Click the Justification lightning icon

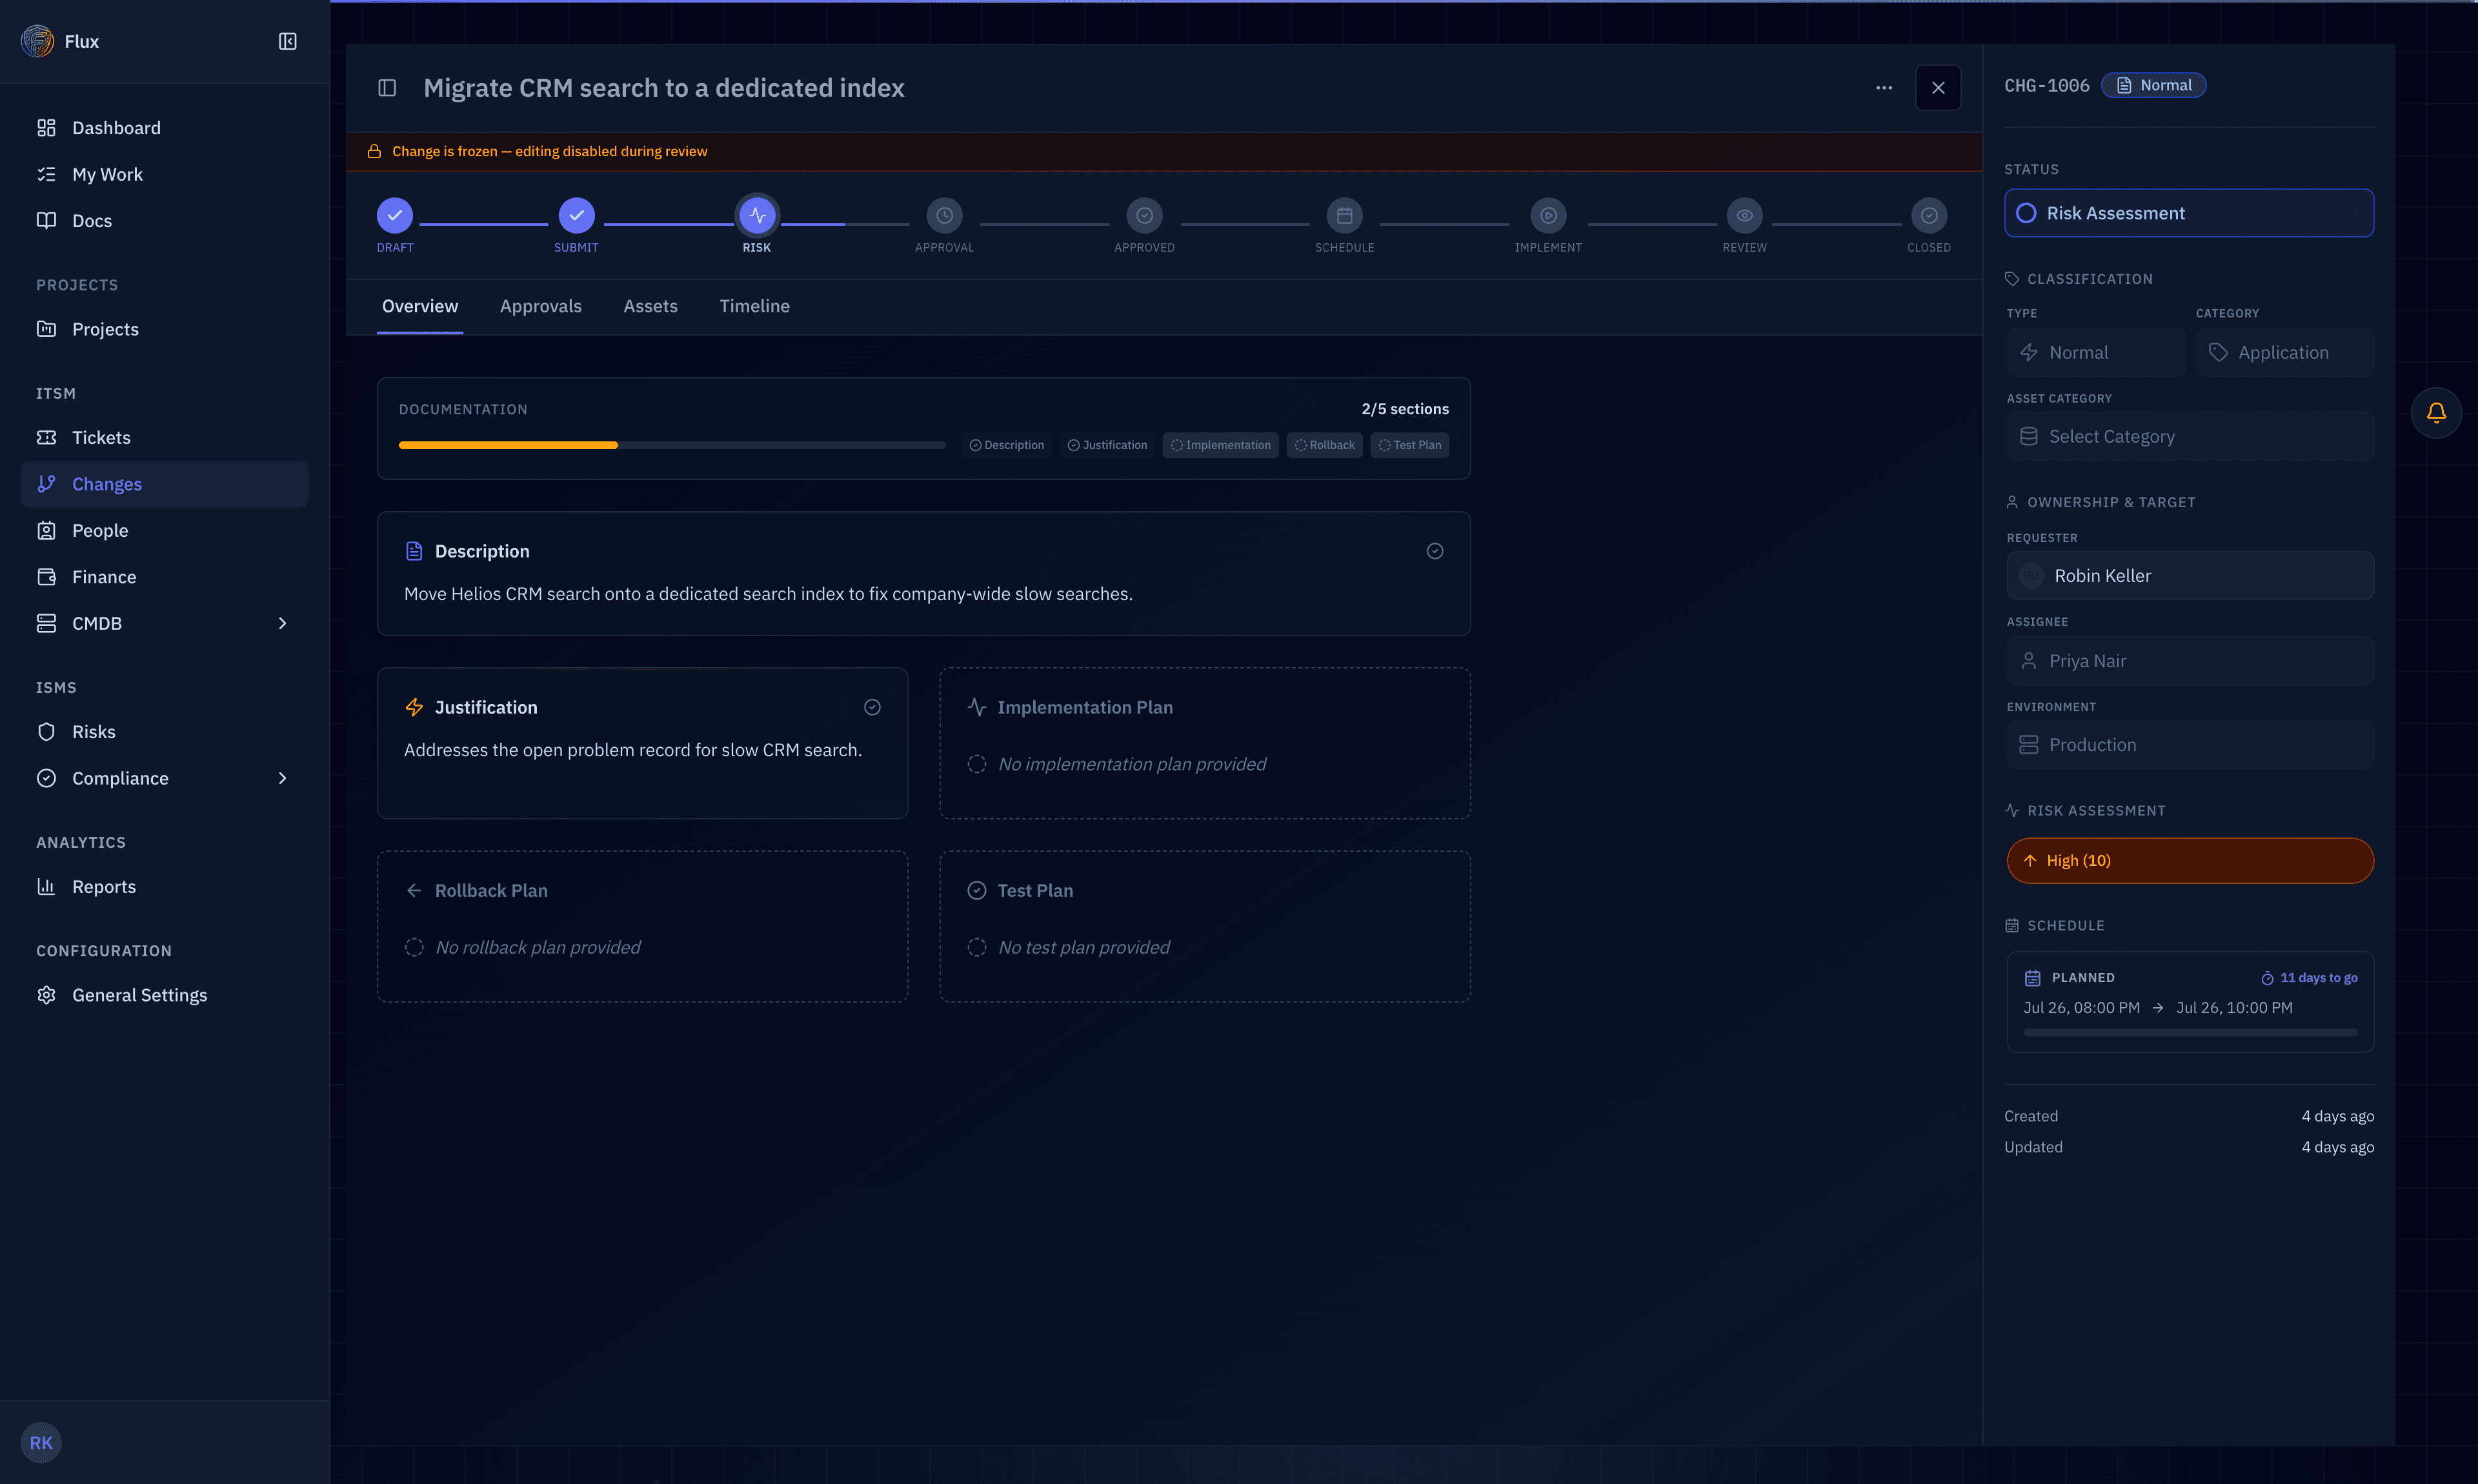click(x=414, y=707)
